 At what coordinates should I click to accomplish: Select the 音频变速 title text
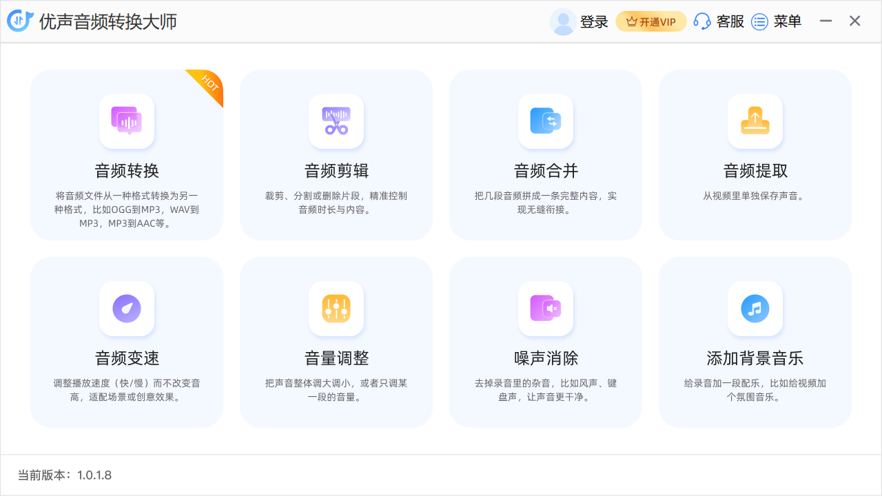[x=127, y=358]
